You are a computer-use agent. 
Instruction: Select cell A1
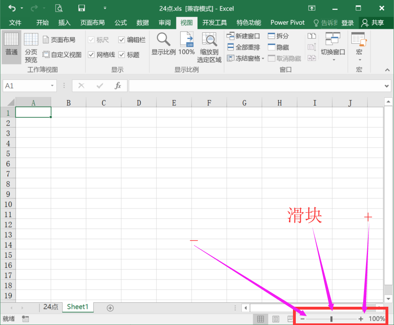coord(33,112)
